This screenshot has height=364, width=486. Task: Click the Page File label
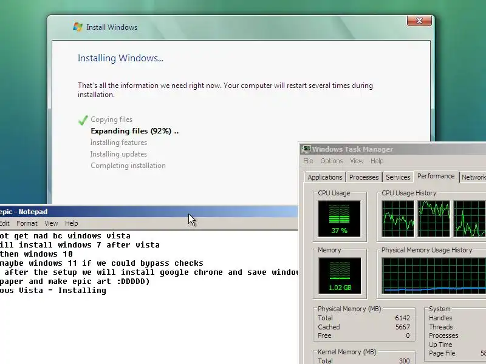pos(442,353)
